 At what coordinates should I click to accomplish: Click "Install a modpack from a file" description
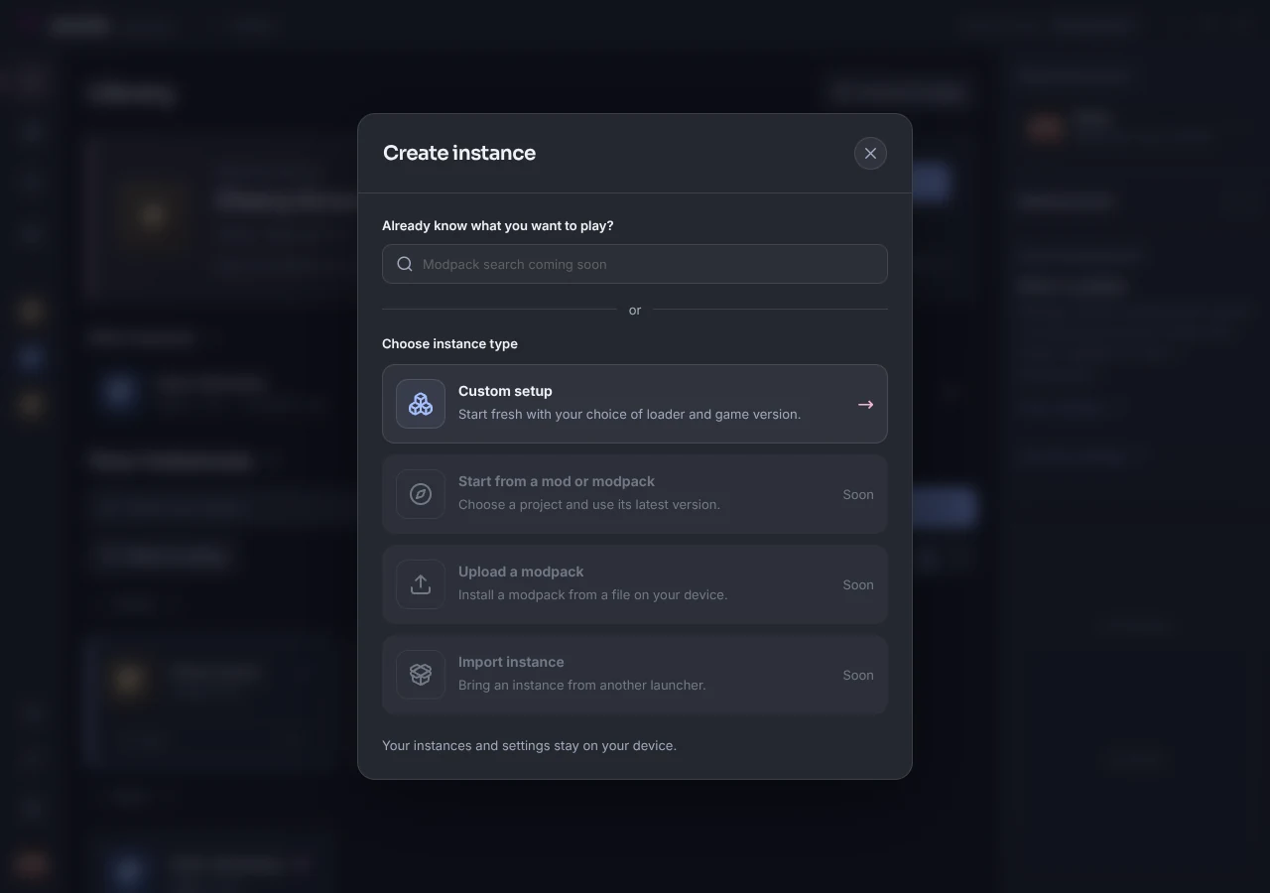click(593, 594)
